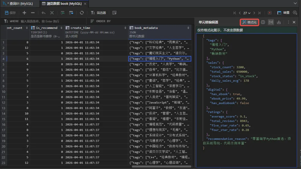Open the column settings icon
The width and height of the screenshot is (301, 169).
[x=115, y=13]
